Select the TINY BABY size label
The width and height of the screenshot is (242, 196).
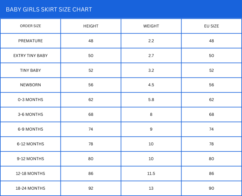tap(31, 70)
